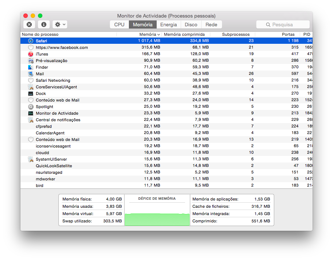The image size is (333, 260).
Task: Sort by Nome do processo column header
Action: pyautogui.click(x=69, y=34)
